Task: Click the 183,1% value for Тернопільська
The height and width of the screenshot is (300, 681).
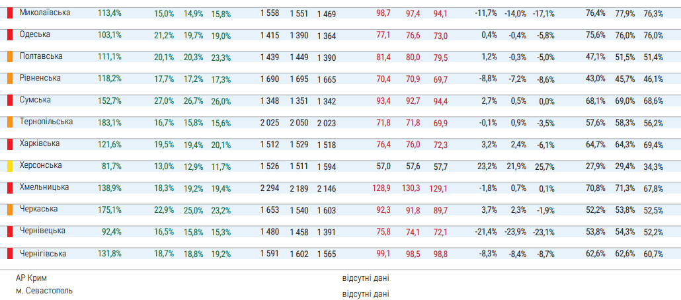Action: pyautogui.click(x=109, y=123)
